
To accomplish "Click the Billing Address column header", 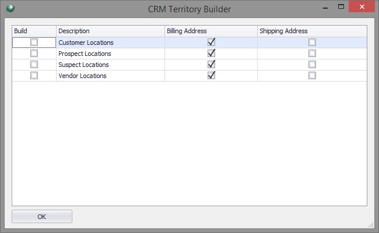I will tap(211, 31).
